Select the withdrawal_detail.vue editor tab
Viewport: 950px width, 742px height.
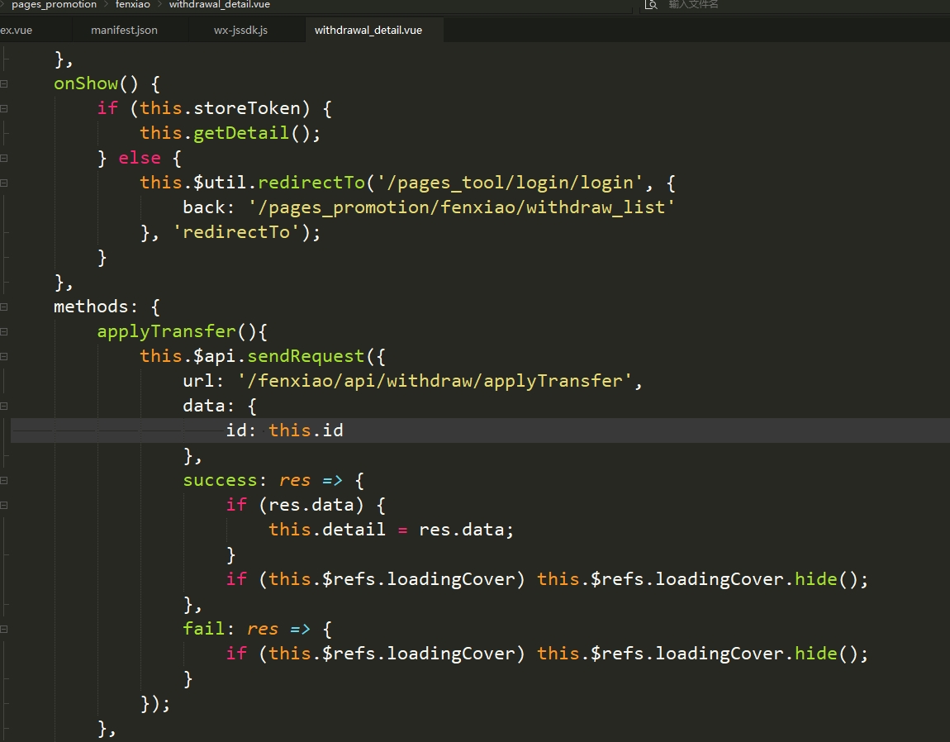tap(368, 30)
